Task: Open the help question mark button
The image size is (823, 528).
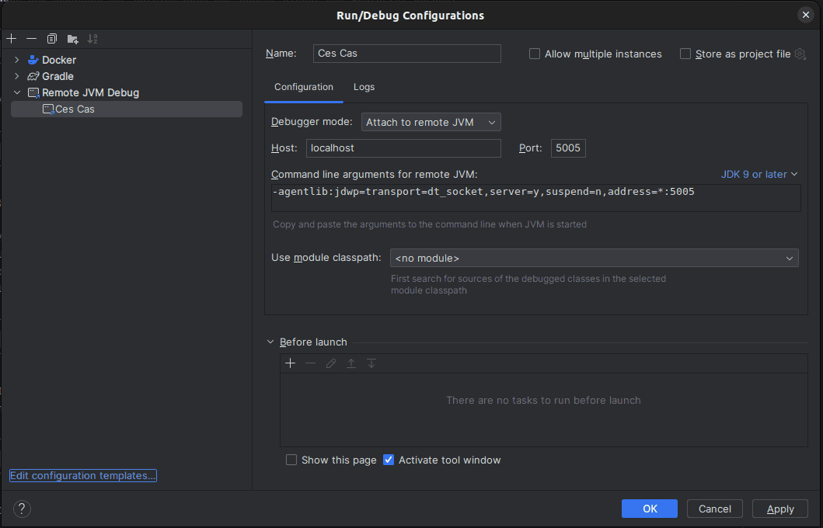Action: 22,509
